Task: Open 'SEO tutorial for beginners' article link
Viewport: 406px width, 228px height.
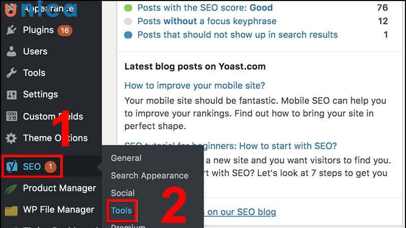Action: pos(230,146)
